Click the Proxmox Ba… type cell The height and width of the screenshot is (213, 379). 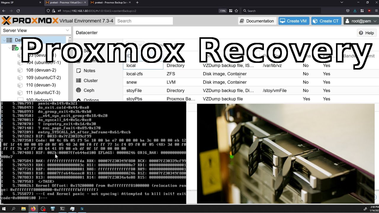click(x=181, y=99)
